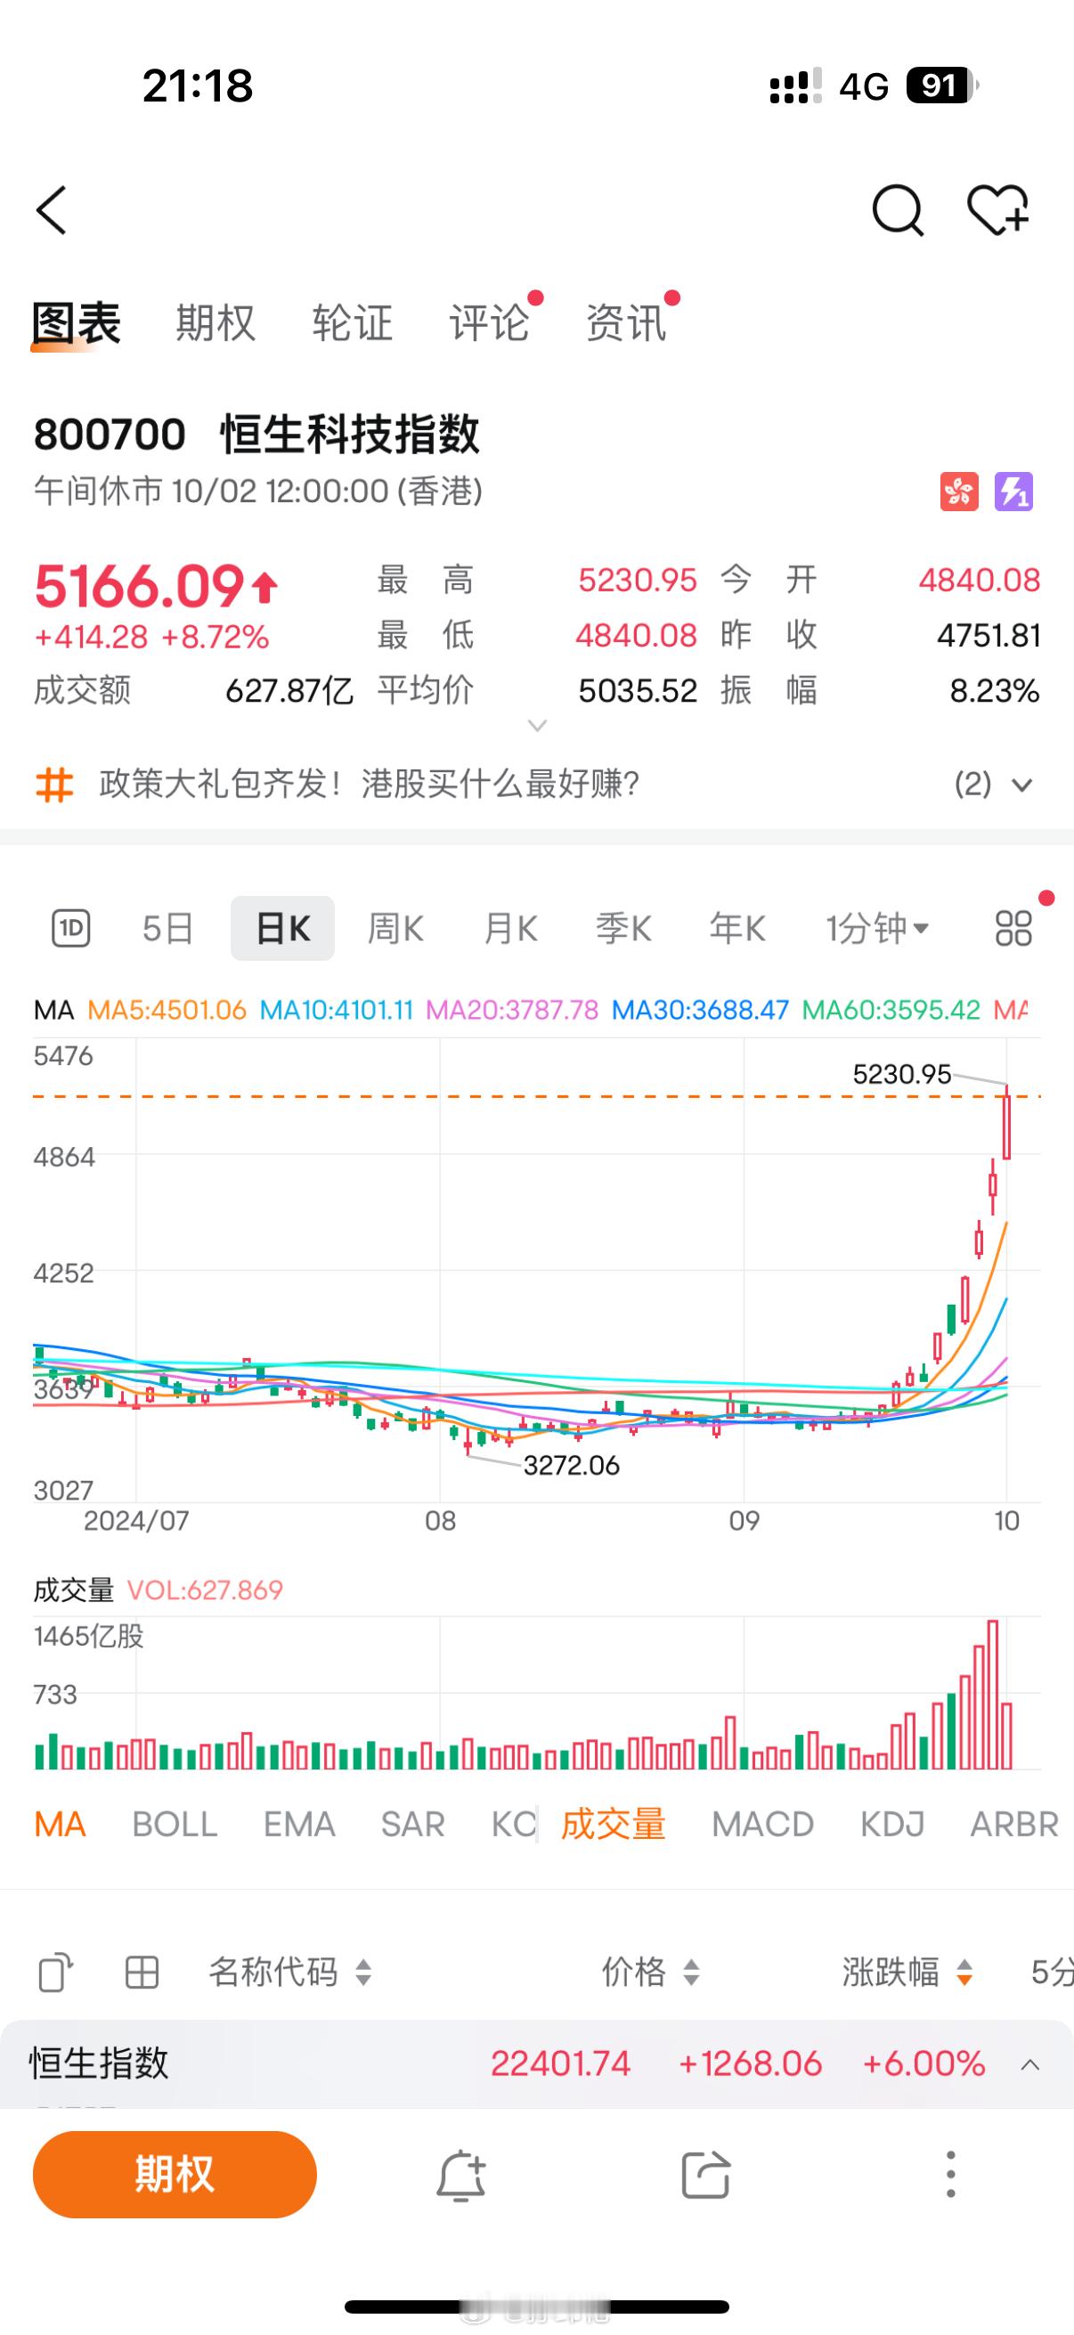Tap the current price 5166.09
Screen dimensions: 1074x2335
click(139, 586)
